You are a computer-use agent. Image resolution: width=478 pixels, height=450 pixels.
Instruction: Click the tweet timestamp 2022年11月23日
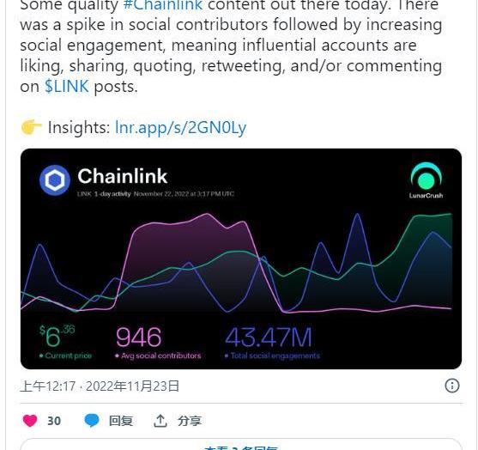click(133, 386)
